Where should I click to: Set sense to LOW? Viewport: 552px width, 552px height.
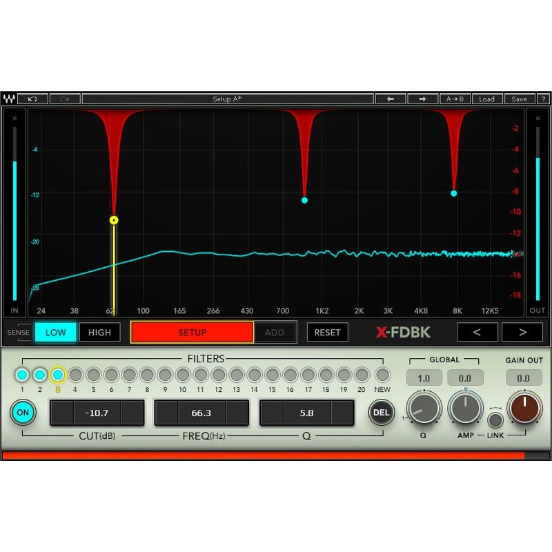coord(55,333)
